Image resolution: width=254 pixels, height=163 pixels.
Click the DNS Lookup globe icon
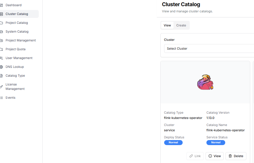tap(1, 67)
